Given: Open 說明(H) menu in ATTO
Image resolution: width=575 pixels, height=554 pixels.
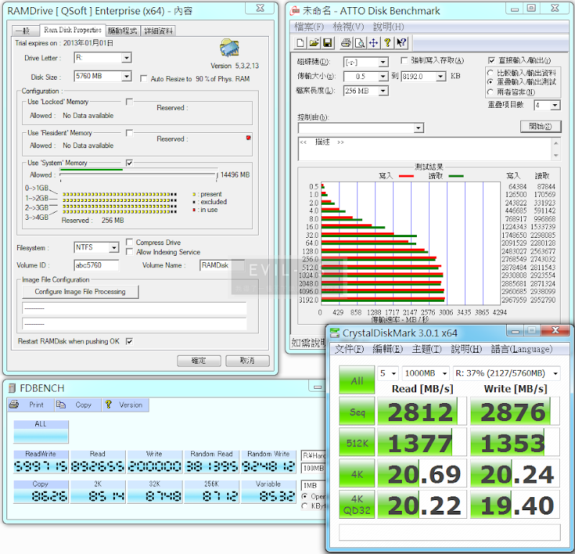Looking at the screenshot, I should (389, 27).
